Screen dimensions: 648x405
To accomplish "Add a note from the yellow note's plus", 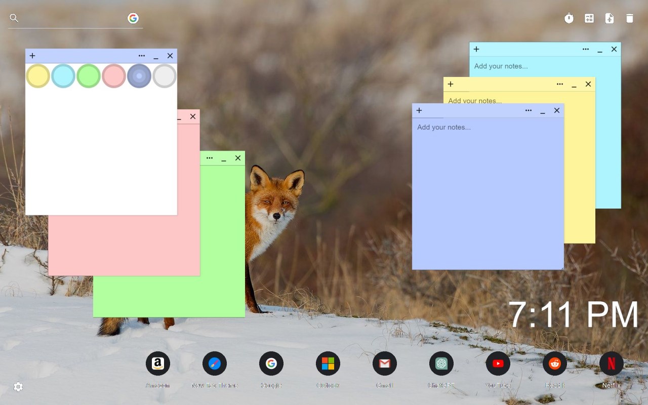I will click(x=451, y=84).
